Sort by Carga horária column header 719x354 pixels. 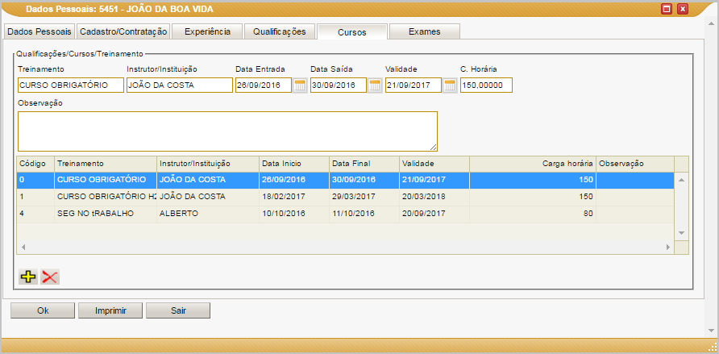pyautogui.click(x=532, y=164)
